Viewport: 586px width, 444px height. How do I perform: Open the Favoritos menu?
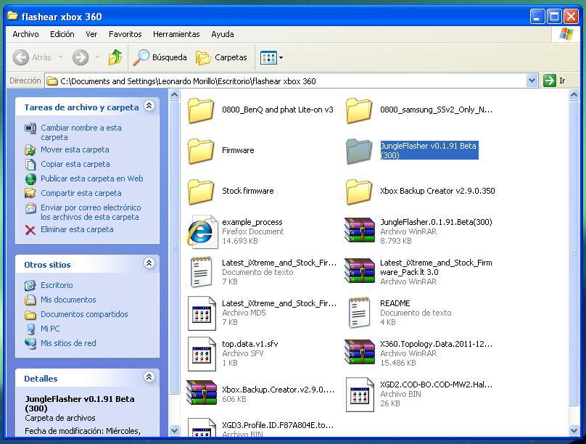click(125, 34)
